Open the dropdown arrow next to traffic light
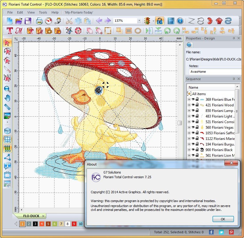The height and width of the screenshot is (238, 244). [x=153, y=21]
